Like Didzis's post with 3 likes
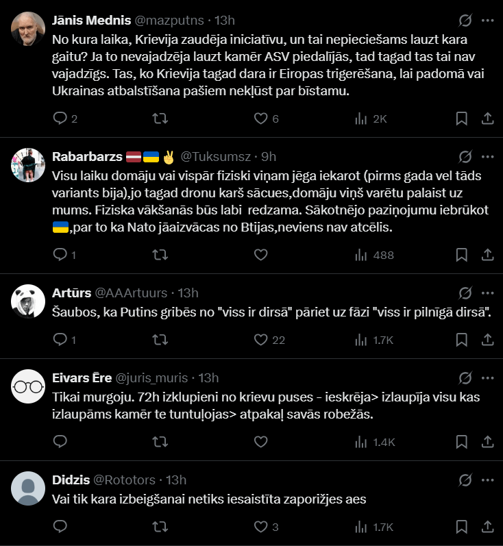Screen dimensions: 503x546 [260, 527]
